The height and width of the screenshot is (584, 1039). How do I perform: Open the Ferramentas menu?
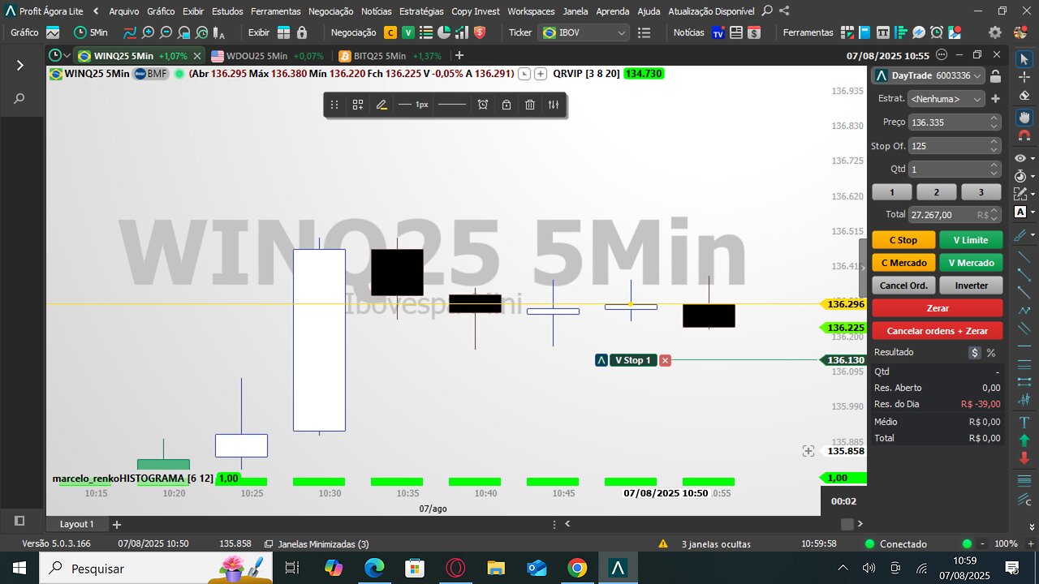275,11
